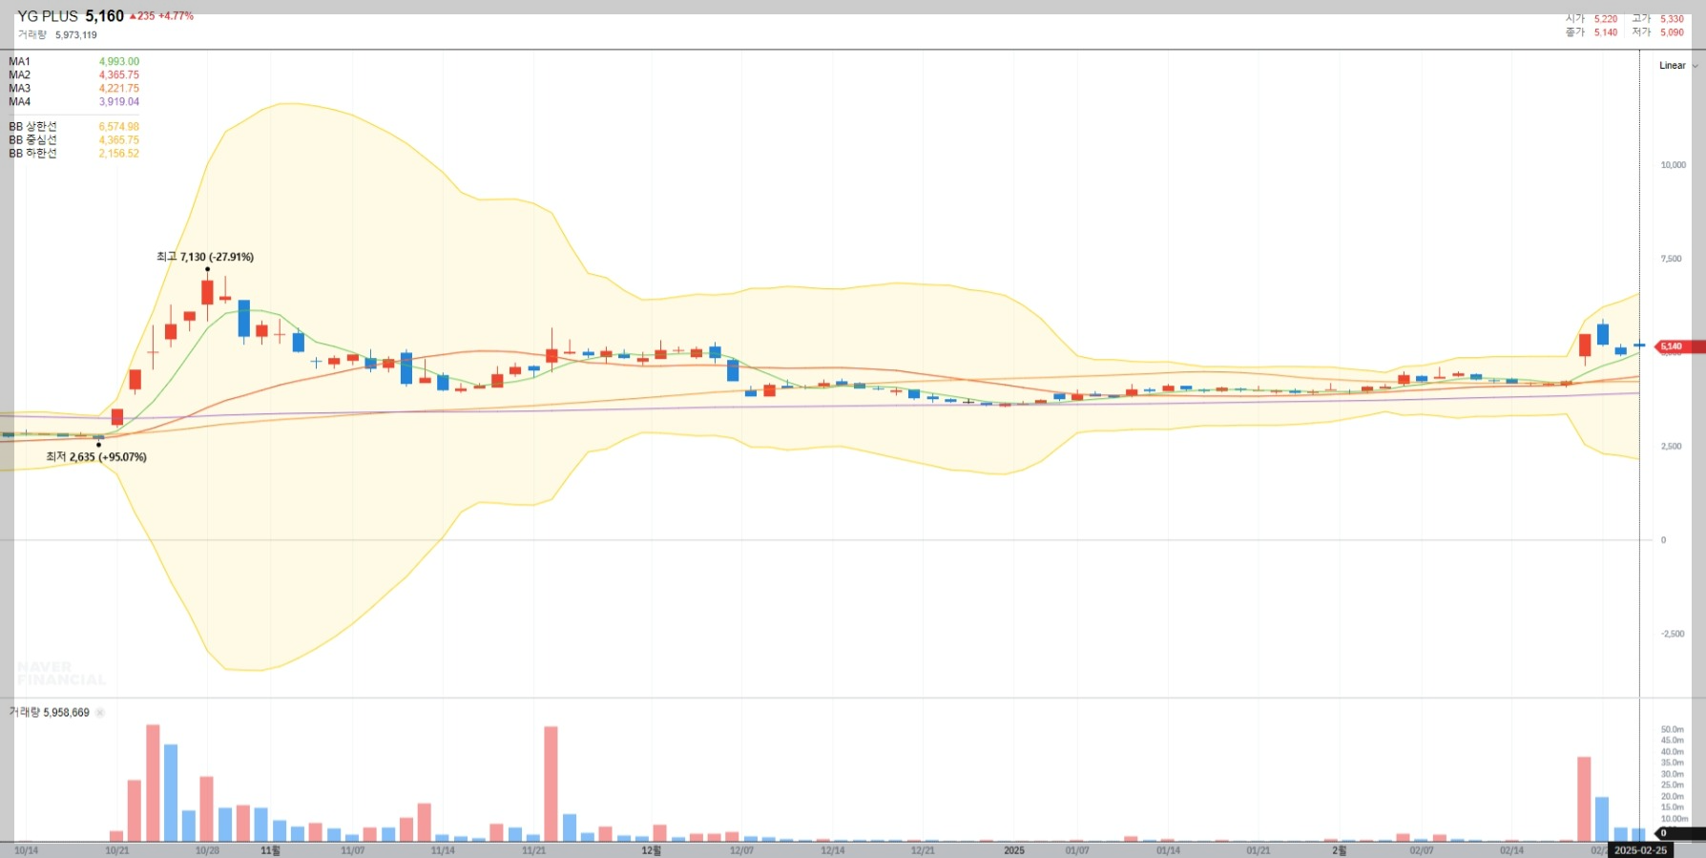Click the 7,500 price axis label
1706x858 pixels.
coord(1671,259)
